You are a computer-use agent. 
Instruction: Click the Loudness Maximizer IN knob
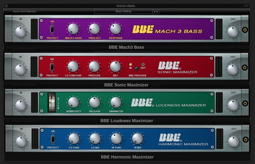(x=21, y=105)
